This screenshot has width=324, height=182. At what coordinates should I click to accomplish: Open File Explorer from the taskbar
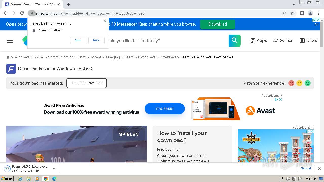point(29,179)
